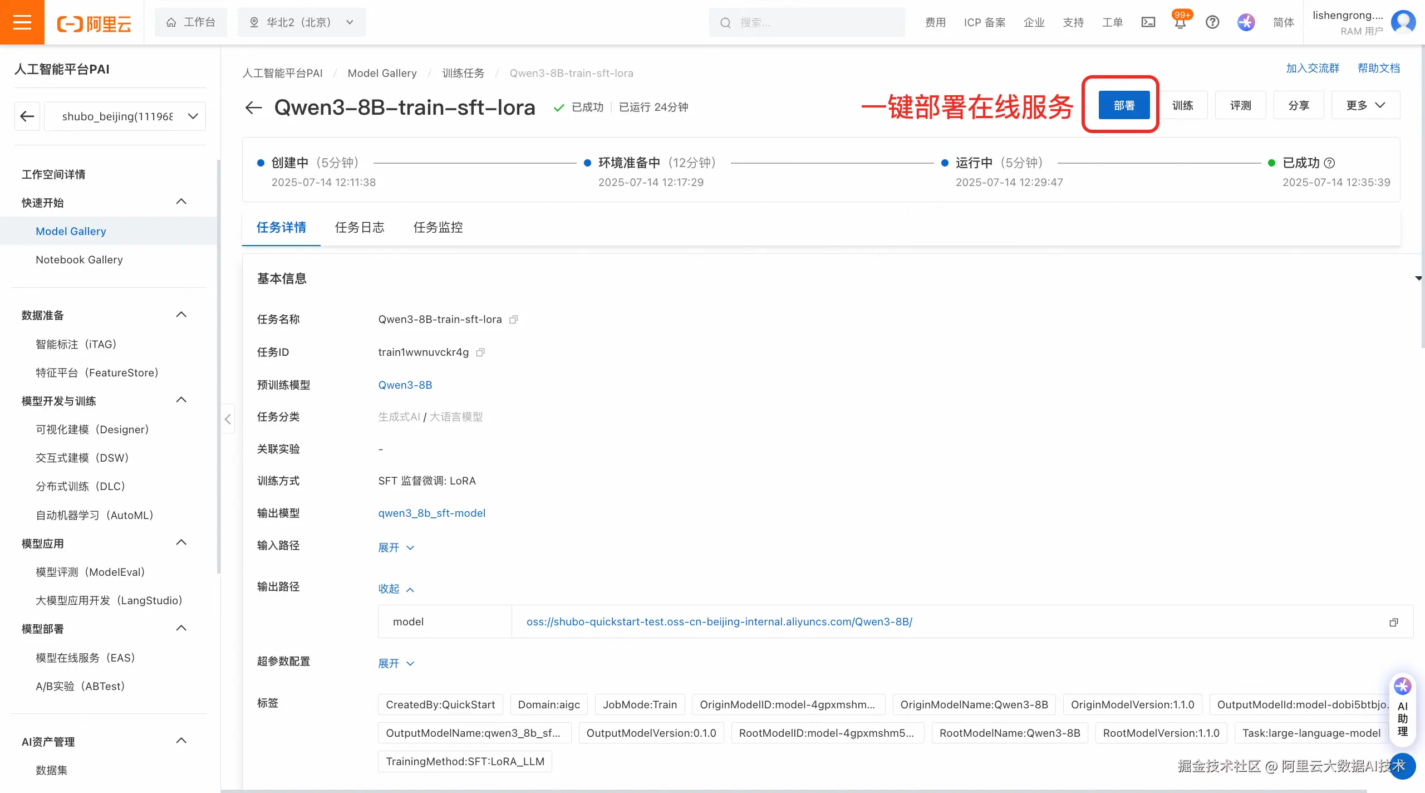Collapse the 模型应用 section
The width and height of the screenshot is (1425, 793).
tap(181, 542)
